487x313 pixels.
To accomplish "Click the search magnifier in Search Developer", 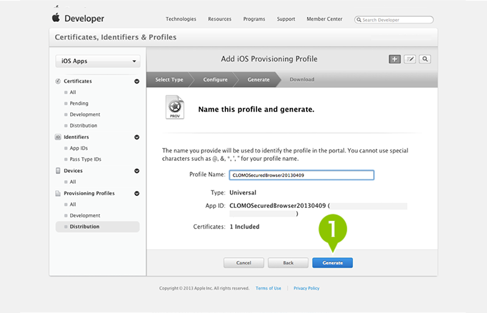I will point(359,20).
